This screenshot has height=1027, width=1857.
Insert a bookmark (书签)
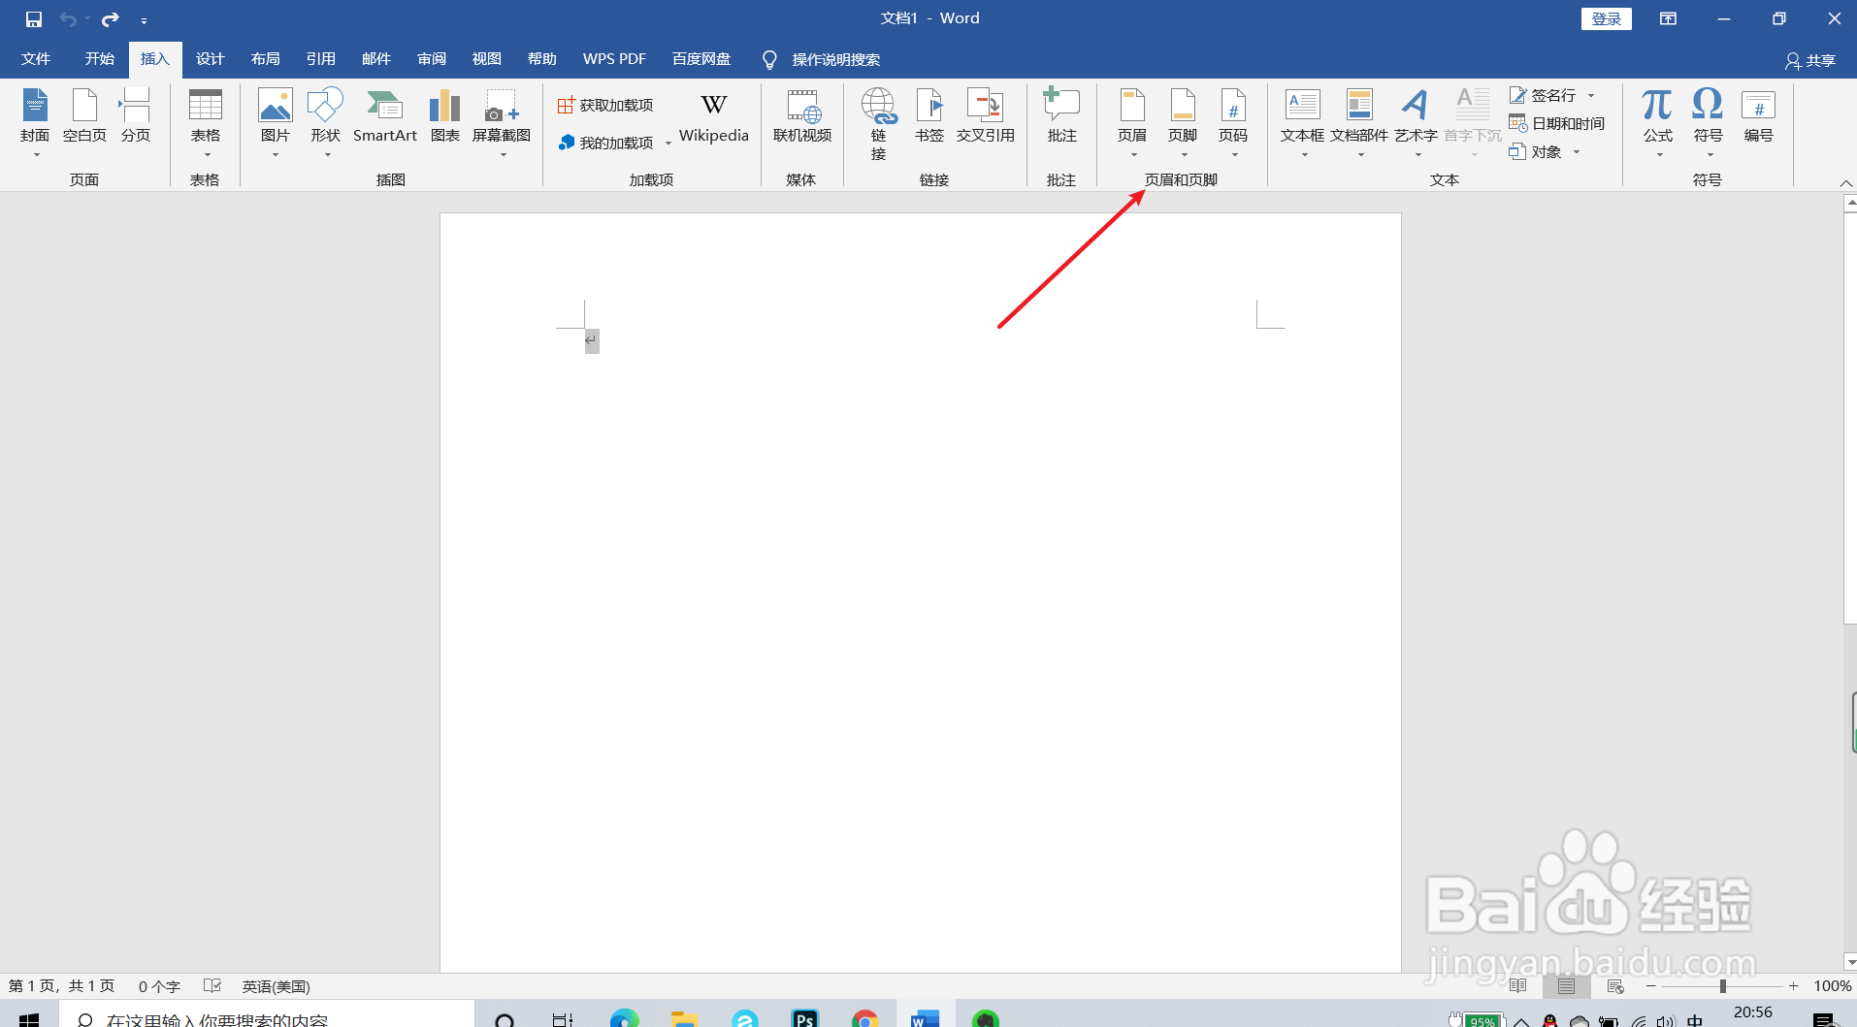929,116
